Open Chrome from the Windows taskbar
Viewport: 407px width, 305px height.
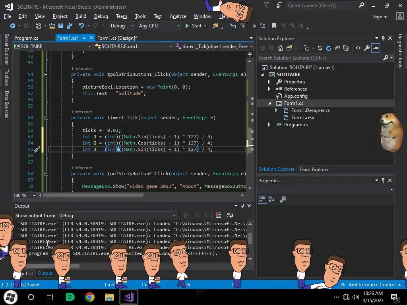(x=89, y=297)
